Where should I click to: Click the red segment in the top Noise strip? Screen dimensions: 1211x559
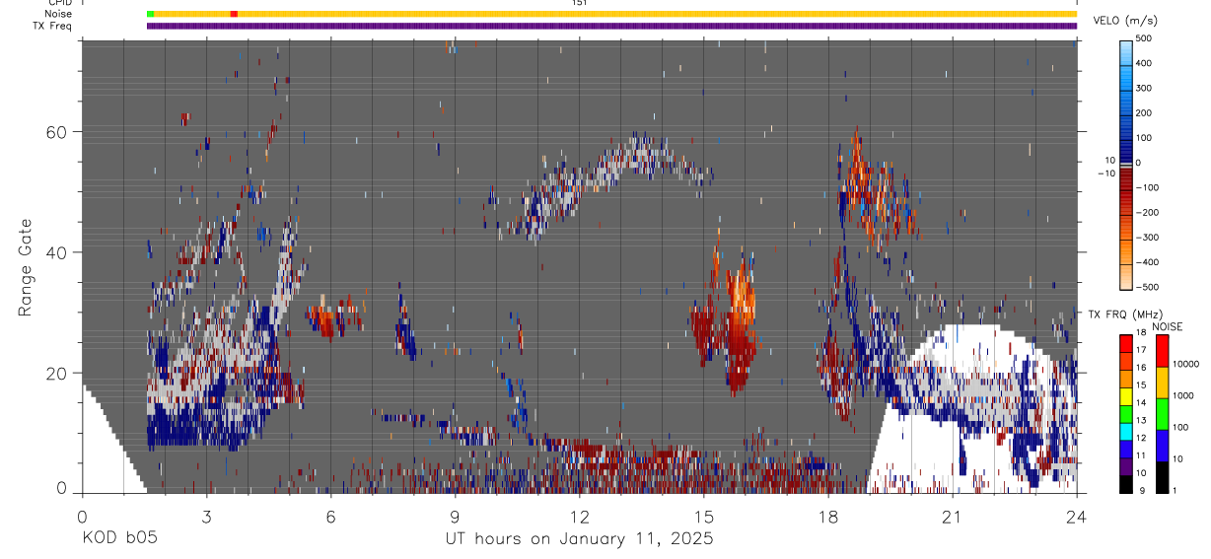pyautogui.click(x=234, y=14)
